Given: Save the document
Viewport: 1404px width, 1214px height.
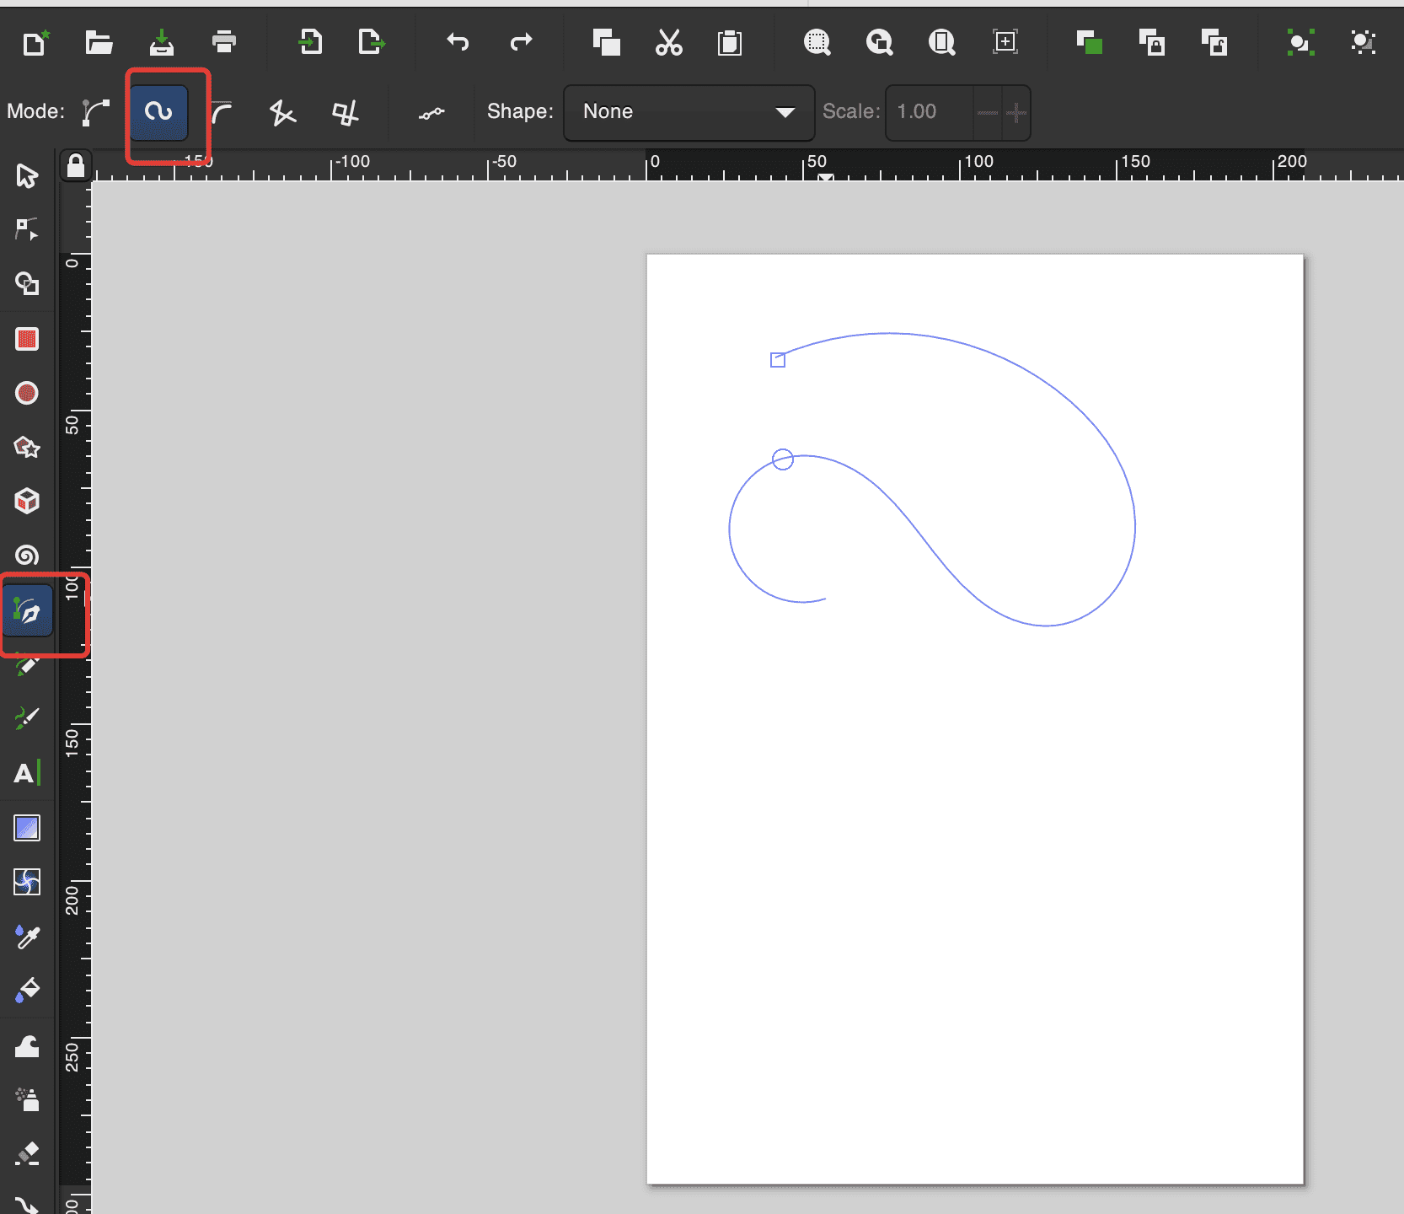Looking at the screenshot, I should click(x=162, y=41).
